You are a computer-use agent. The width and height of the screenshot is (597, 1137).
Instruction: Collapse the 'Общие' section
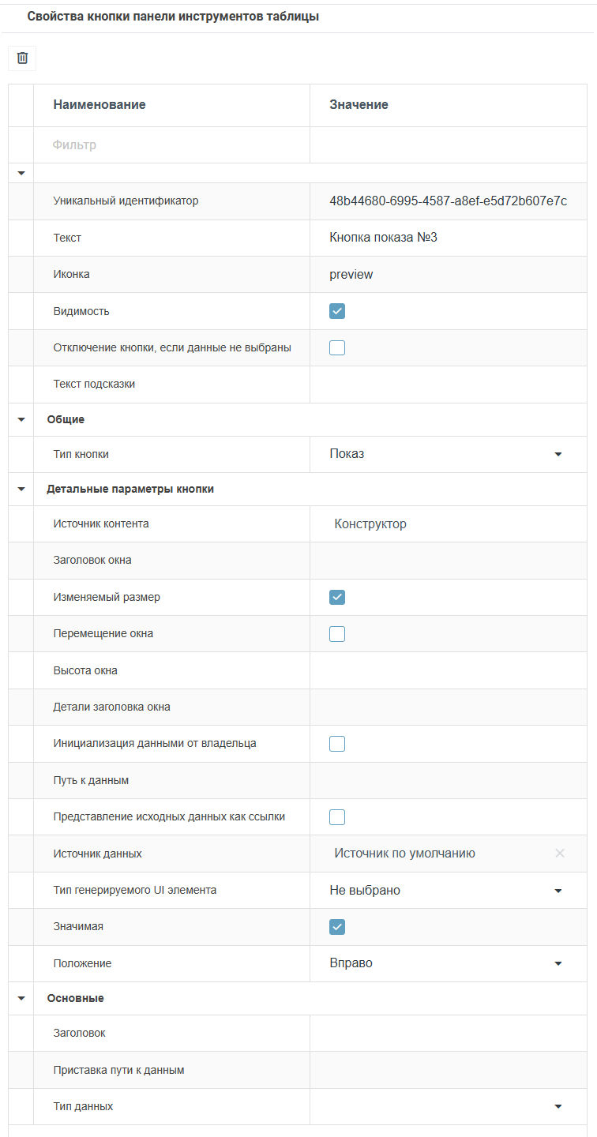tap(21, 419)
